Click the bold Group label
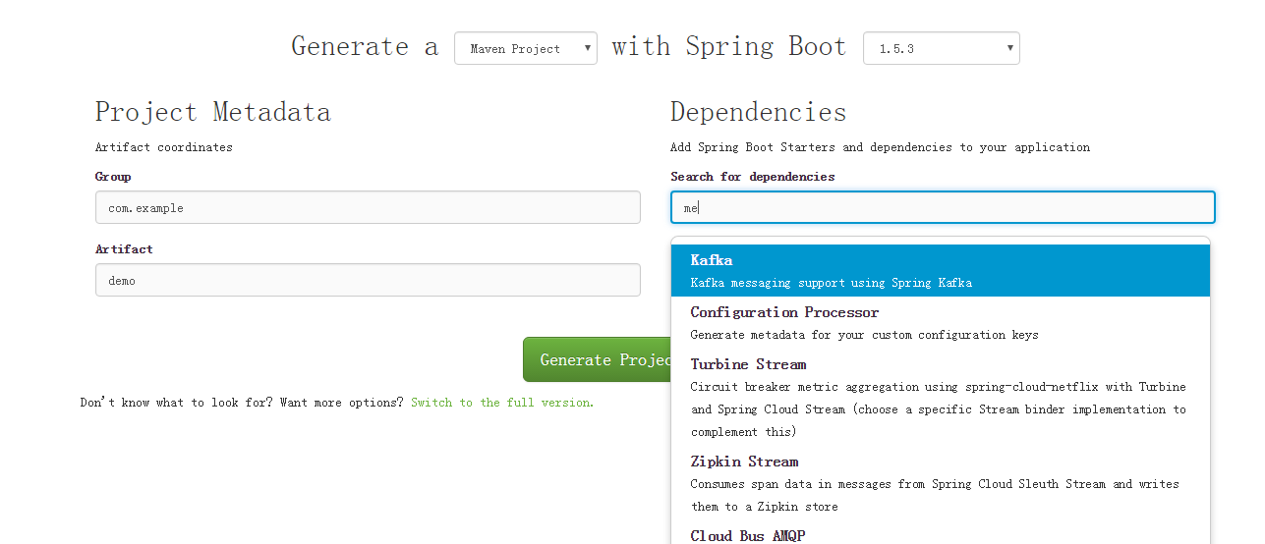This screenshot has height=544, width=1265. click(x=113, y=177)
